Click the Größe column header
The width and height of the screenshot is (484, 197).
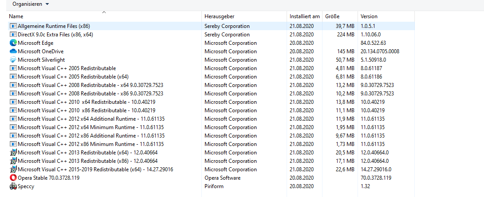point(332,16)
